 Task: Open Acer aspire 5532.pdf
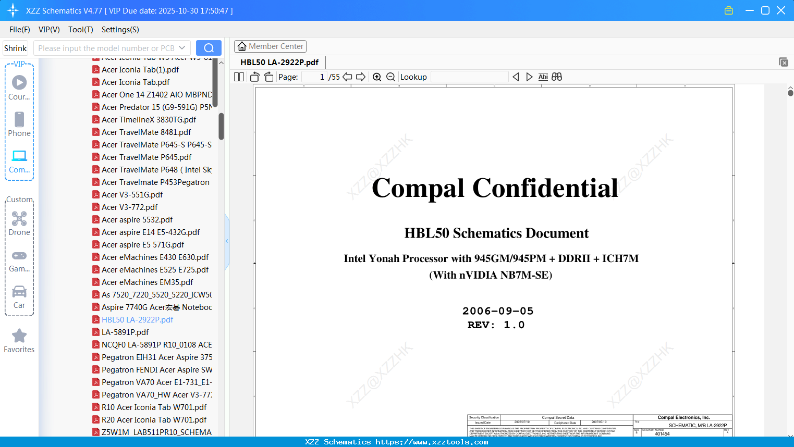click(x=137, y=219)
